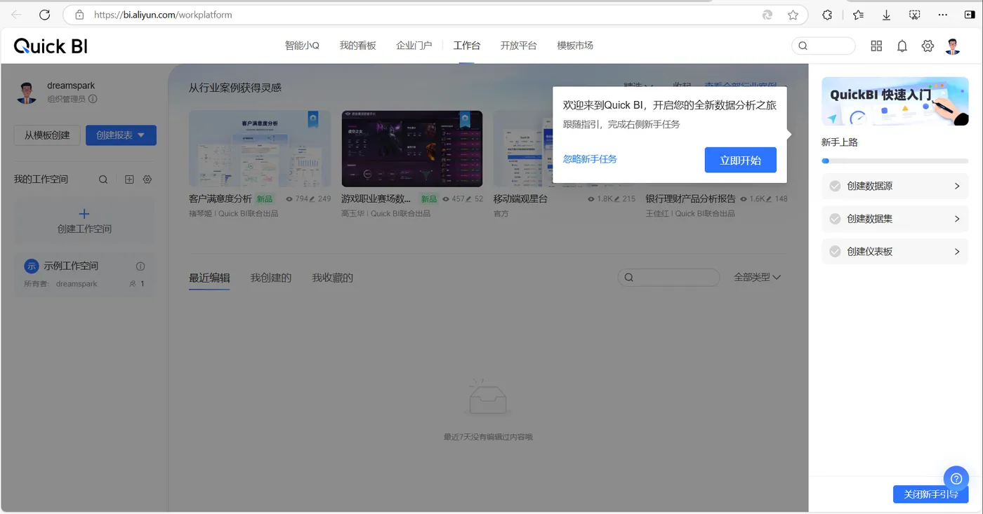Click the Quick BI logo
This screenshot has height=514, width=983.
tap(51, 46)
